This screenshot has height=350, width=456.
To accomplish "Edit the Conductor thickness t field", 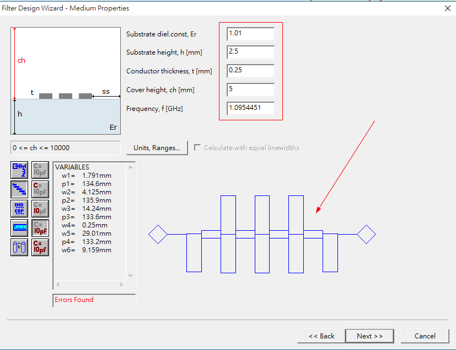I will pyautogui.click(x=250, y=71).
